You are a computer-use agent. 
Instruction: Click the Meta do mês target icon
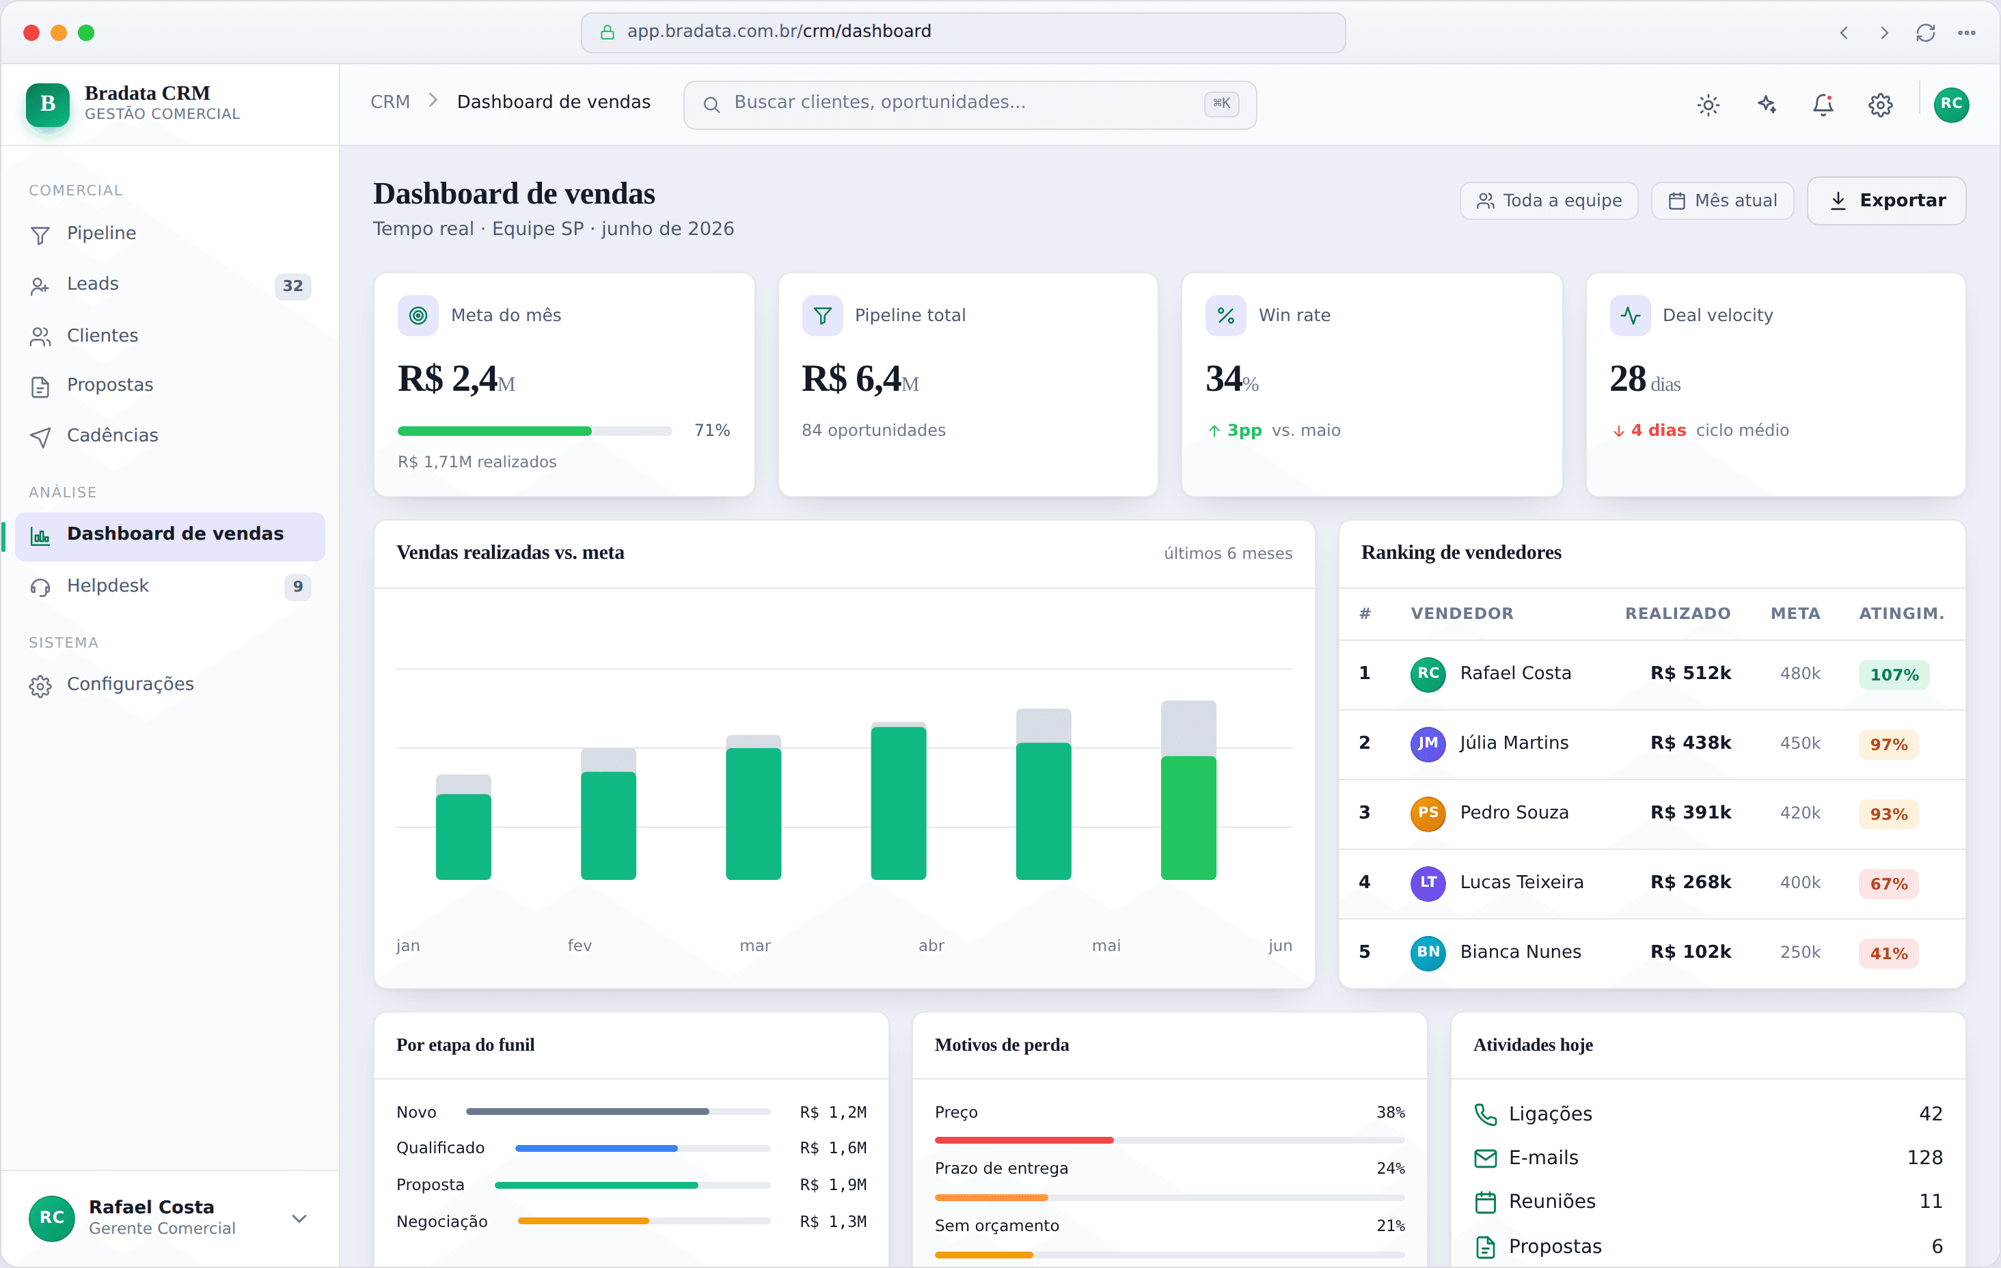(418, 315)
